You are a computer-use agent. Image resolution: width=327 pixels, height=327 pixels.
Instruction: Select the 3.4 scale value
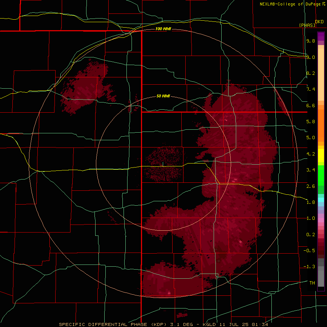tap(311, 170)
